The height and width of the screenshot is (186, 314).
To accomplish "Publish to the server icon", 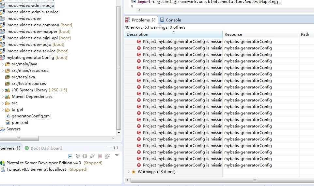I will [107, 156].
